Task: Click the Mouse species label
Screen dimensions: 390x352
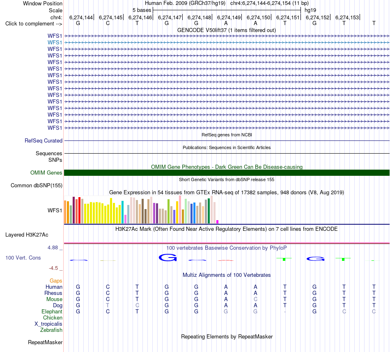Action: click(54, 299)
